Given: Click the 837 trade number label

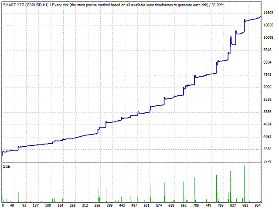Looking at the screenshot, I should pos(233,206).
